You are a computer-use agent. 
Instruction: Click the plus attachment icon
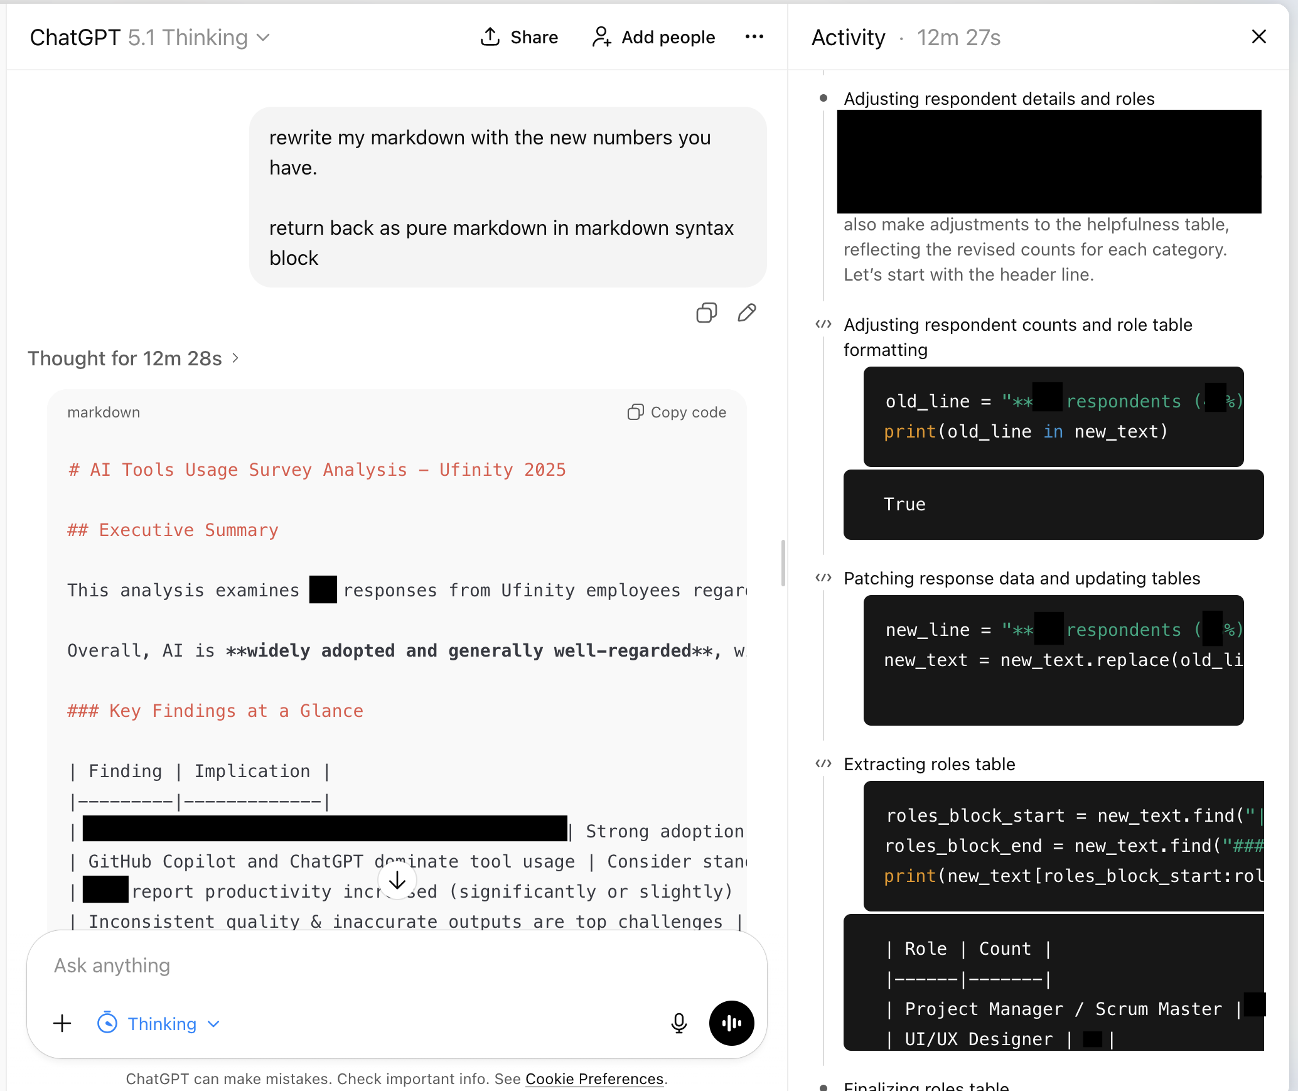tap(62, 1024)
